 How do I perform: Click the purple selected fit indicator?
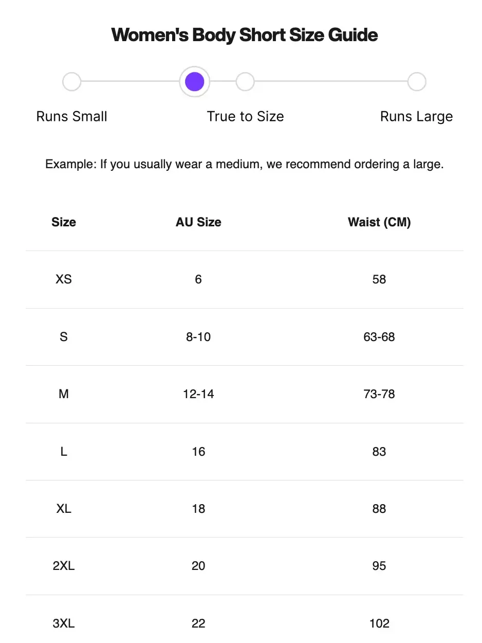click(195, 82)
